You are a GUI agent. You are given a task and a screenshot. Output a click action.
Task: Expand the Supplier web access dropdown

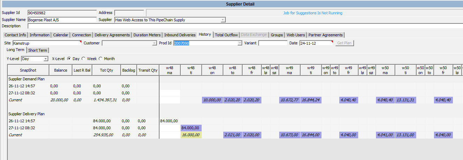pyautogui.click(x=223, y=20)
